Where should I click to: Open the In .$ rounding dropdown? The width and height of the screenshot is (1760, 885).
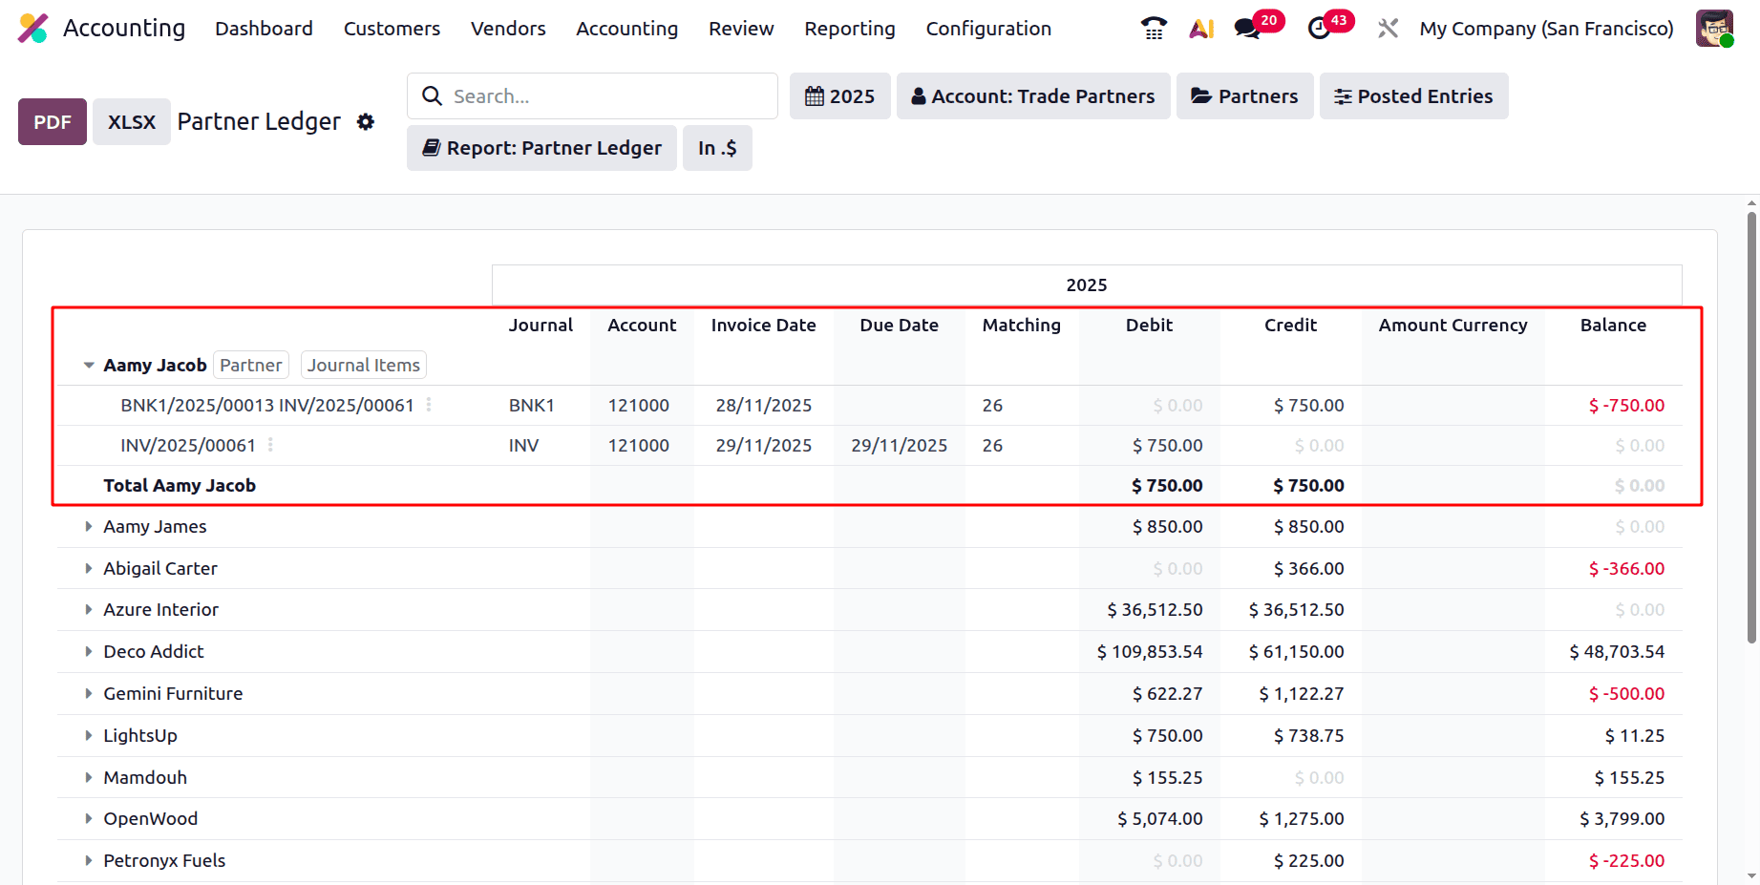717,148
